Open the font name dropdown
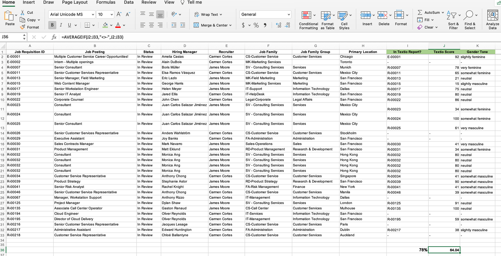This screenshot has height=256, width=501. (x=93, y=14)
